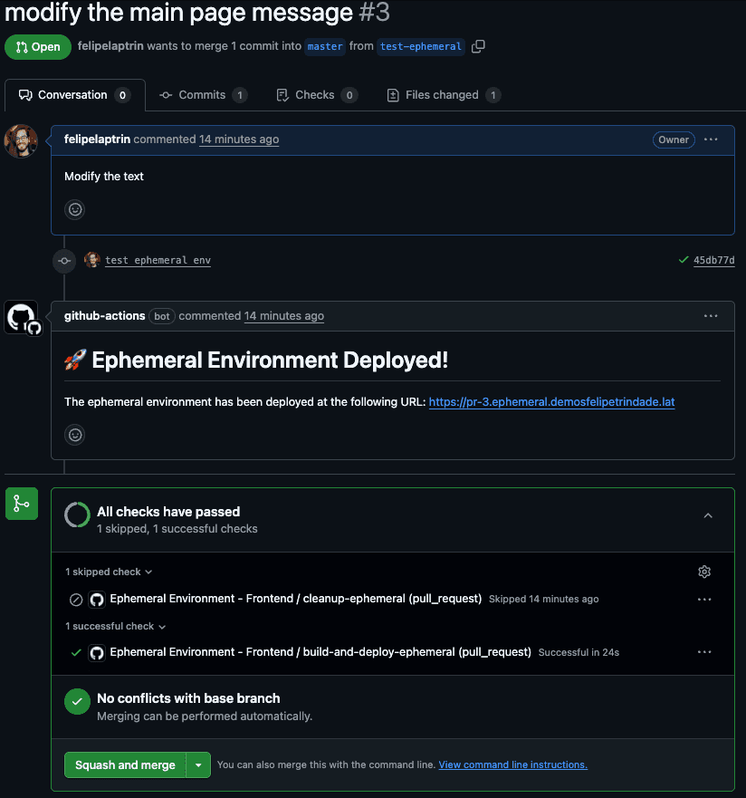
Task: Click GitHub logo beside cleanup-ephemeral check
Action: (x=97, y=600)
